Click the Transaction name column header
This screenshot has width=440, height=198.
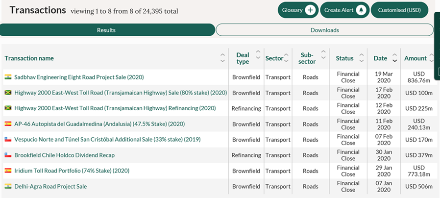pyautogui.click(x=29, y=58)
